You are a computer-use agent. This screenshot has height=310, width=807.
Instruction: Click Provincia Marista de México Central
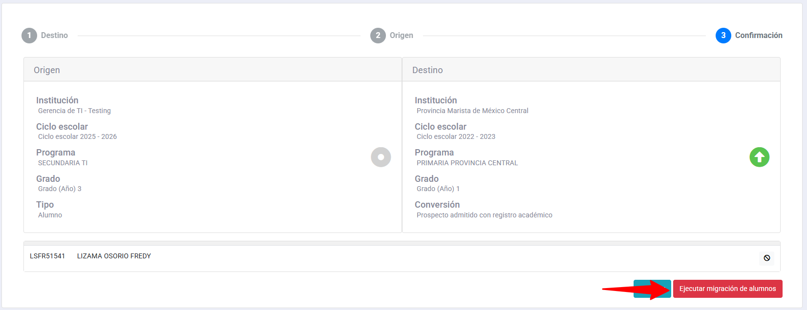coord(472,111)
